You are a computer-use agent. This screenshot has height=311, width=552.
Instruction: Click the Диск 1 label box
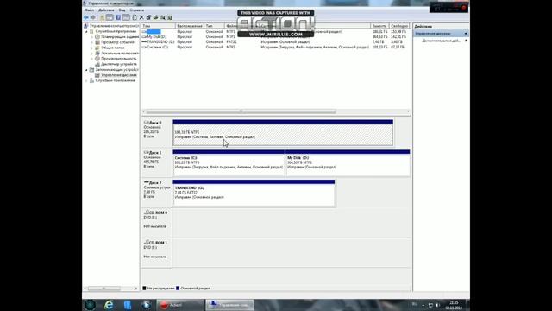[157, 163]
